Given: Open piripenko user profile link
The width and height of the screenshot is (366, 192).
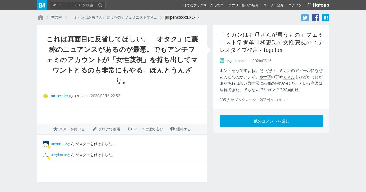Looking at the screenshot, I should tap(59, 96).
